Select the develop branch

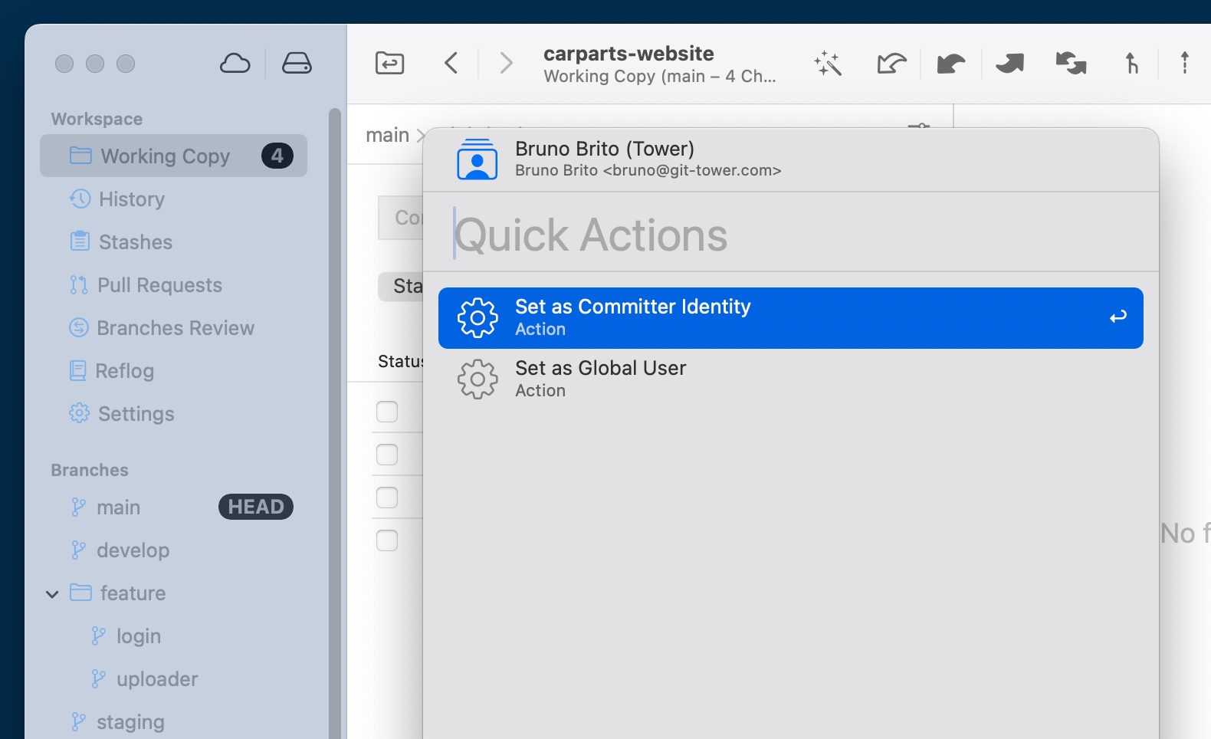133,550
